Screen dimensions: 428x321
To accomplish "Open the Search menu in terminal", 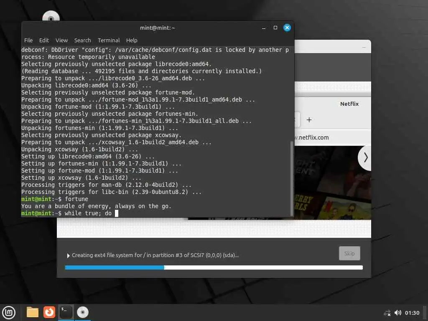I will click(82, 41).
